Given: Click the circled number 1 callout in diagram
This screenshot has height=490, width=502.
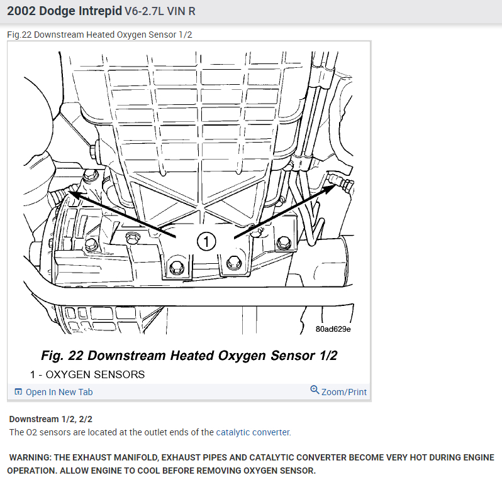Looking at the screenshot, I should (x=206, y=241).
